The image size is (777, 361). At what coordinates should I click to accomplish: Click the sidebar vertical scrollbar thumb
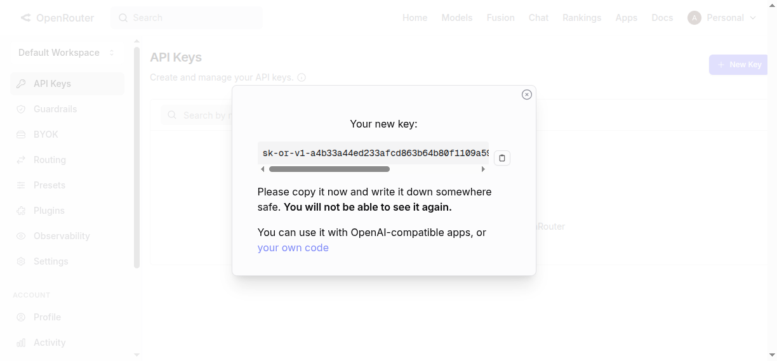click(x=136, y=157)
